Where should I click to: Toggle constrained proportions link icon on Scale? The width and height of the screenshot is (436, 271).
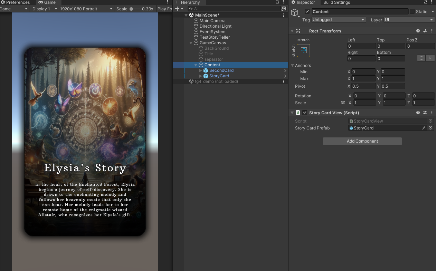click(x=343, y=103)
